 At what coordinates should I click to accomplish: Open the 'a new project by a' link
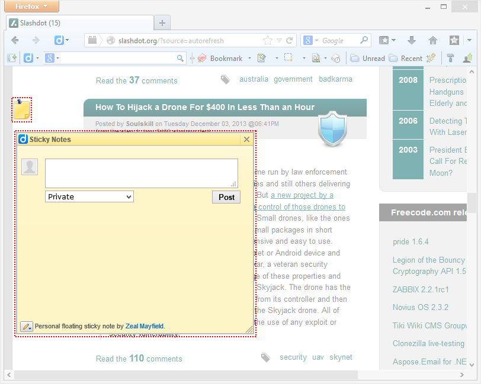pos(302,195)
